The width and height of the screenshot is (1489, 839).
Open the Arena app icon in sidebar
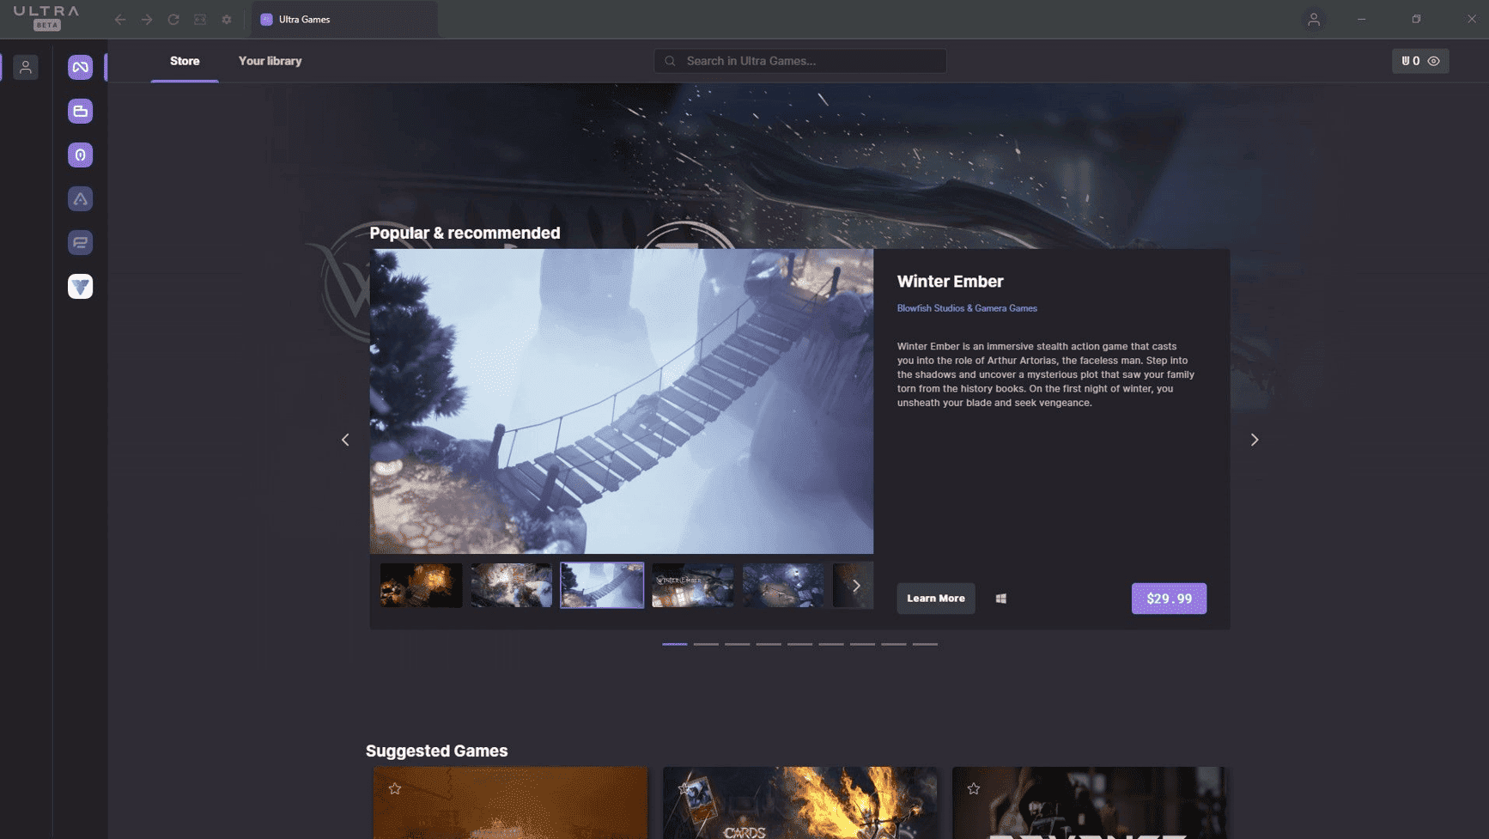tap(80, 198)
